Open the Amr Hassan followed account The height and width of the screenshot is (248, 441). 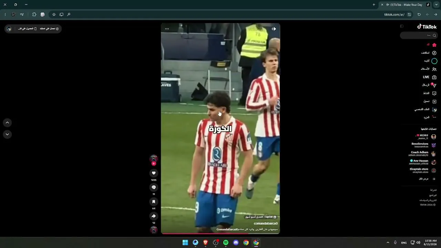tap(423, 162)
